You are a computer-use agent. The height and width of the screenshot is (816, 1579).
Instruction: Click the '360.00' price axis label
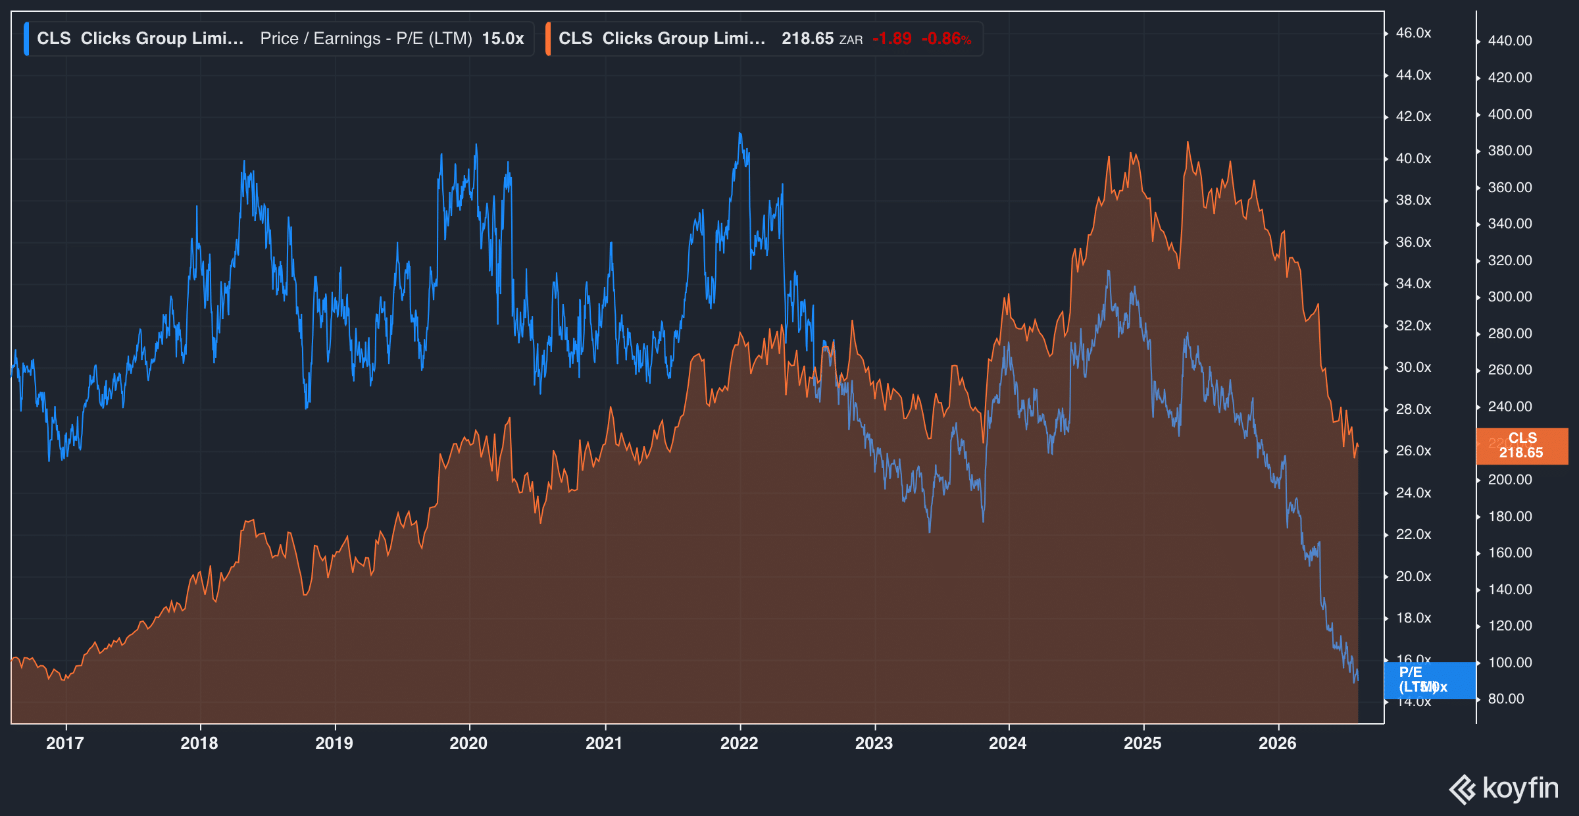coord(1510,188)
